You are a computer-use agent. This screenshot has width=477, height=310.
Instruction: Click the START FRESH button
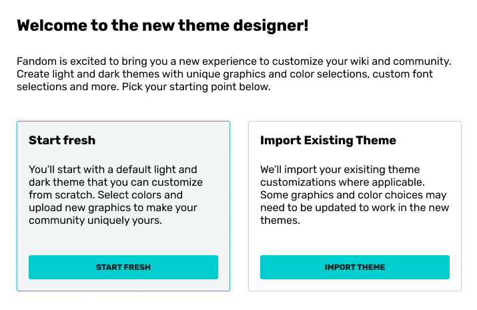pyautogui.click(x=123, y=267)
